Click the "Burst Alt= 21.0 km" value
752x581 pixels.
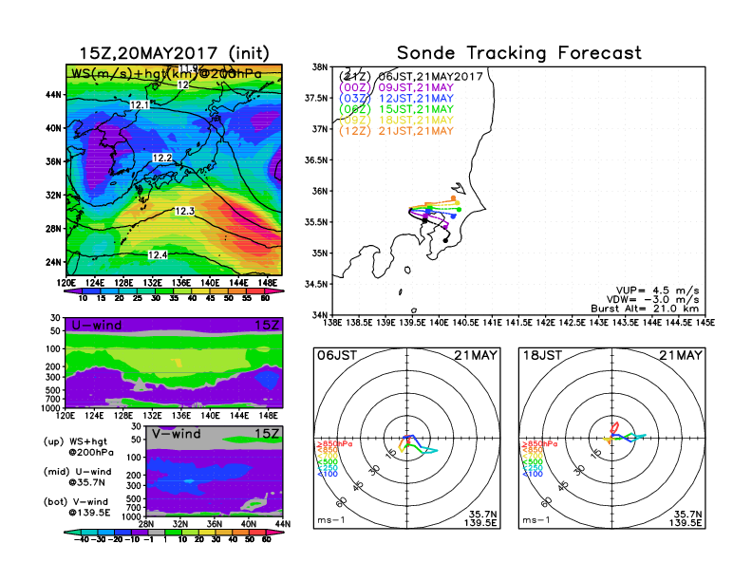click(x=645, y=309)
